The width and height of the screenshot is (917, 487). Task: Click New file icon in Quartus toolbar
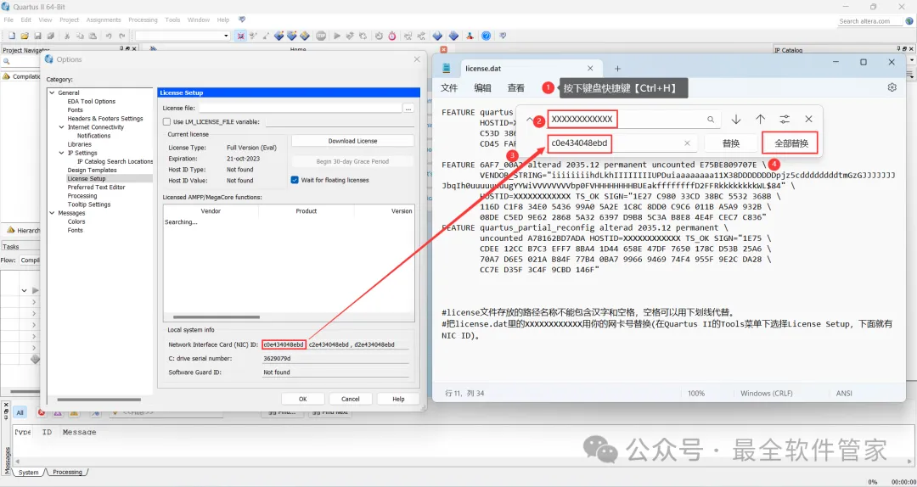[11, 36]
